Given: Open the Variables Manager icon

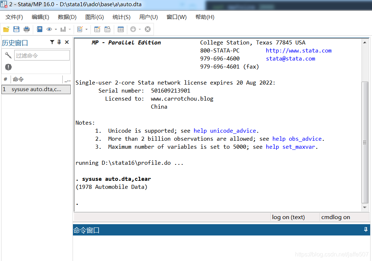Looking at the screenshot, I should [x=120, y=29].
